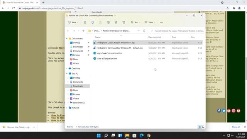
Task: Open Pictures under Quick access
Action: point(76,55)
